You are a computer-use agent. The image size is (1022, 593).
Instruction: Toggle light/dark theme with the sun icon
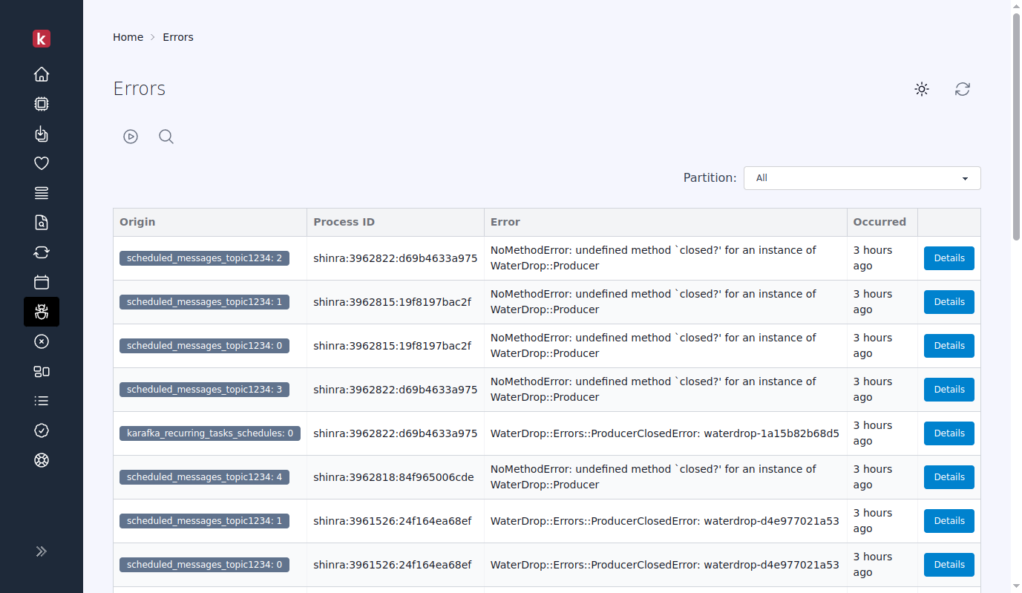click(921, 89)
